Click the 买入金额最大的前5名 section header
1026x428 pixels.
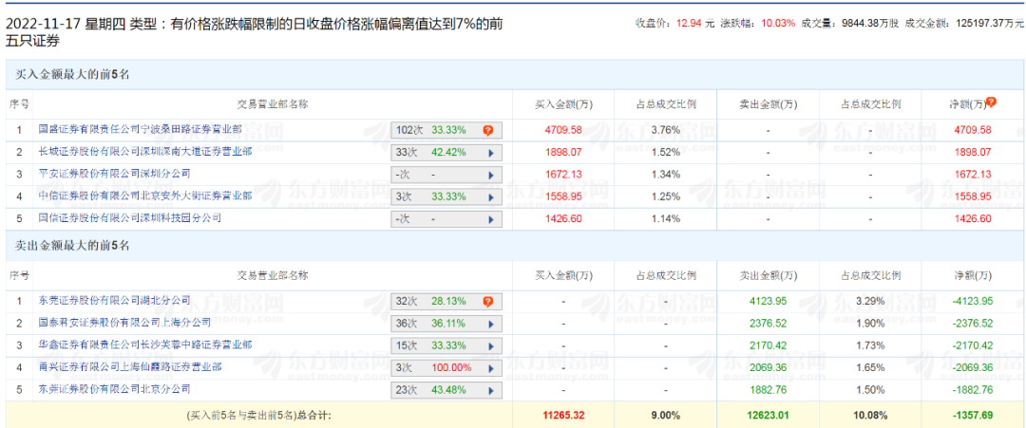click(x=72, y=74)
